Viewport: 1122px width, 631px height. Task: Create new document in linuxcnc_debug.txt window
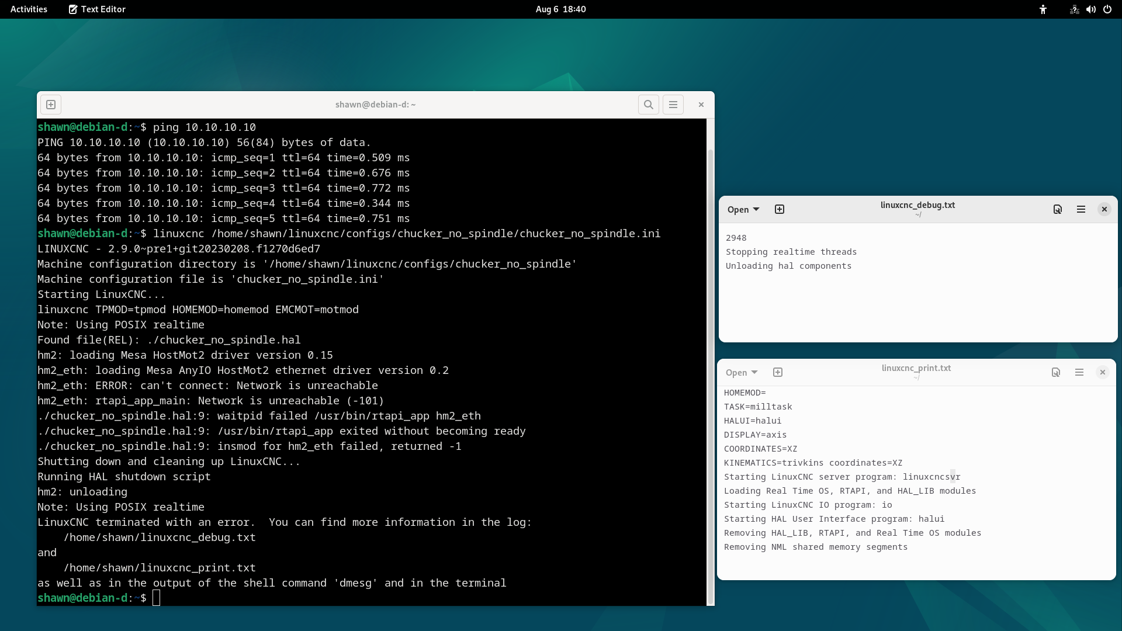pyautogui.click(x=780, y=209)
